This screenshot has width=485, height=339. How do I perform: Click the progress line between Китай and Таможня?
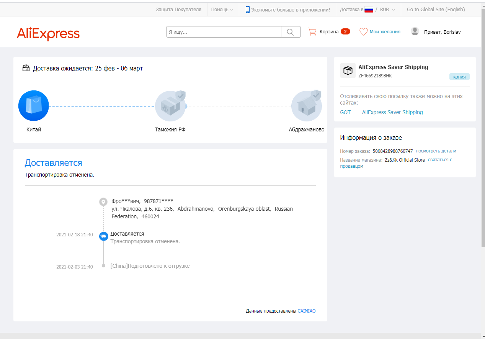102,106
